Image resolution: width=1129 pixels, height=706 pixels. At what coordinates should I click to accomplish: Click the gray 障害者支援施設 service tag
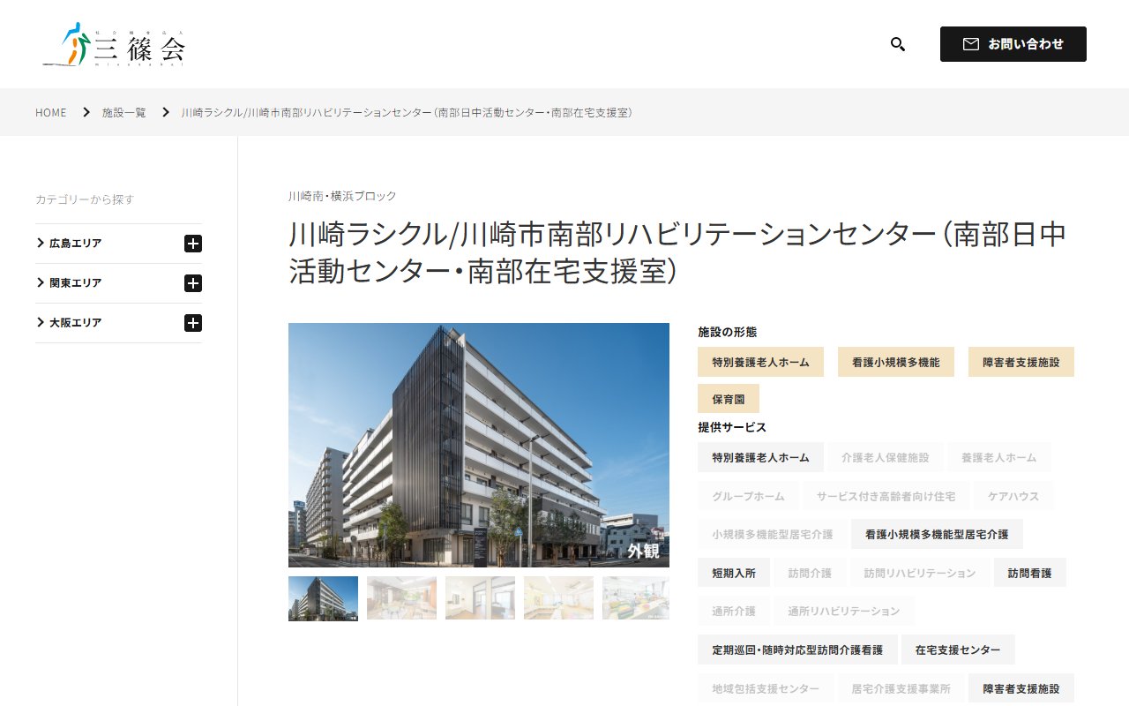click(x=1021, y=688)
